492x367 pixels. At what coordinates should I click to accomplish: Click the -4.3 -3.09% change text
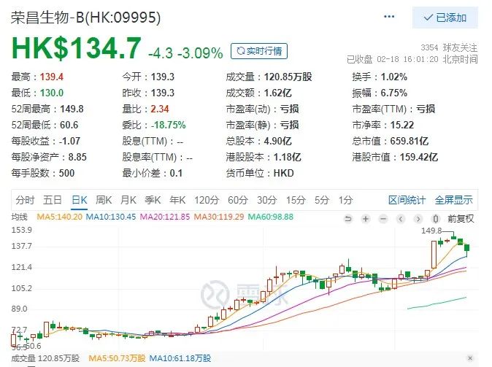[x=185, y=53]
